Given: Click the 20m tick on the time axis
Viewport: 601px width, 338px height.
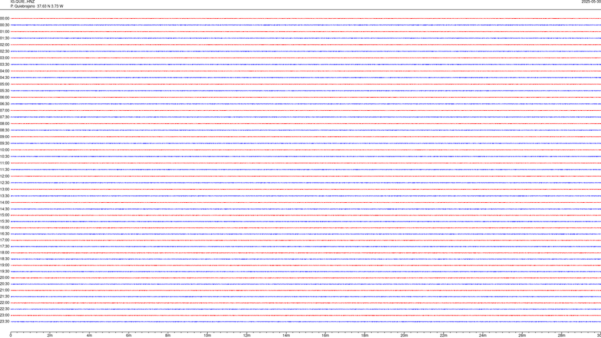Looking at the screenshot, I should (404, 335).
